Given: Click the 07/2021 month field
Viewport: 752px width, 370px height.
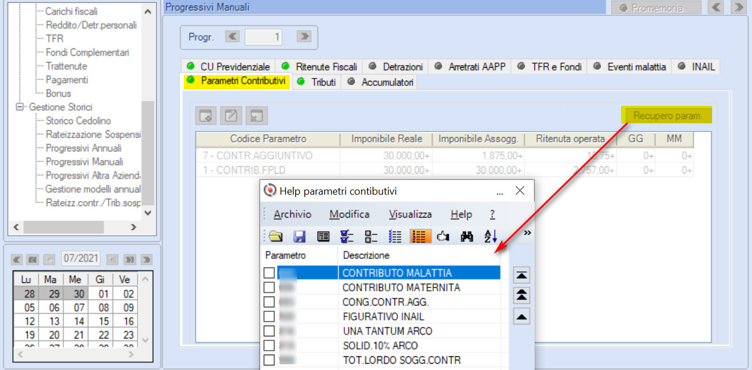Looking at the screenshot, I should 80,259.
